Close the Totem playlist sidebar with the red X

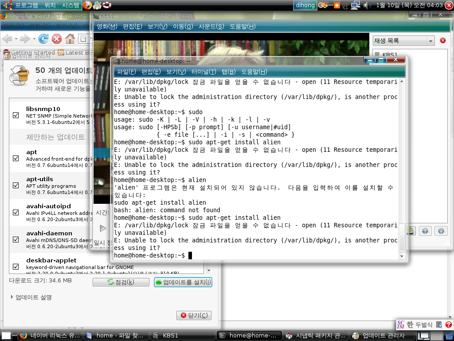(443, 40)
